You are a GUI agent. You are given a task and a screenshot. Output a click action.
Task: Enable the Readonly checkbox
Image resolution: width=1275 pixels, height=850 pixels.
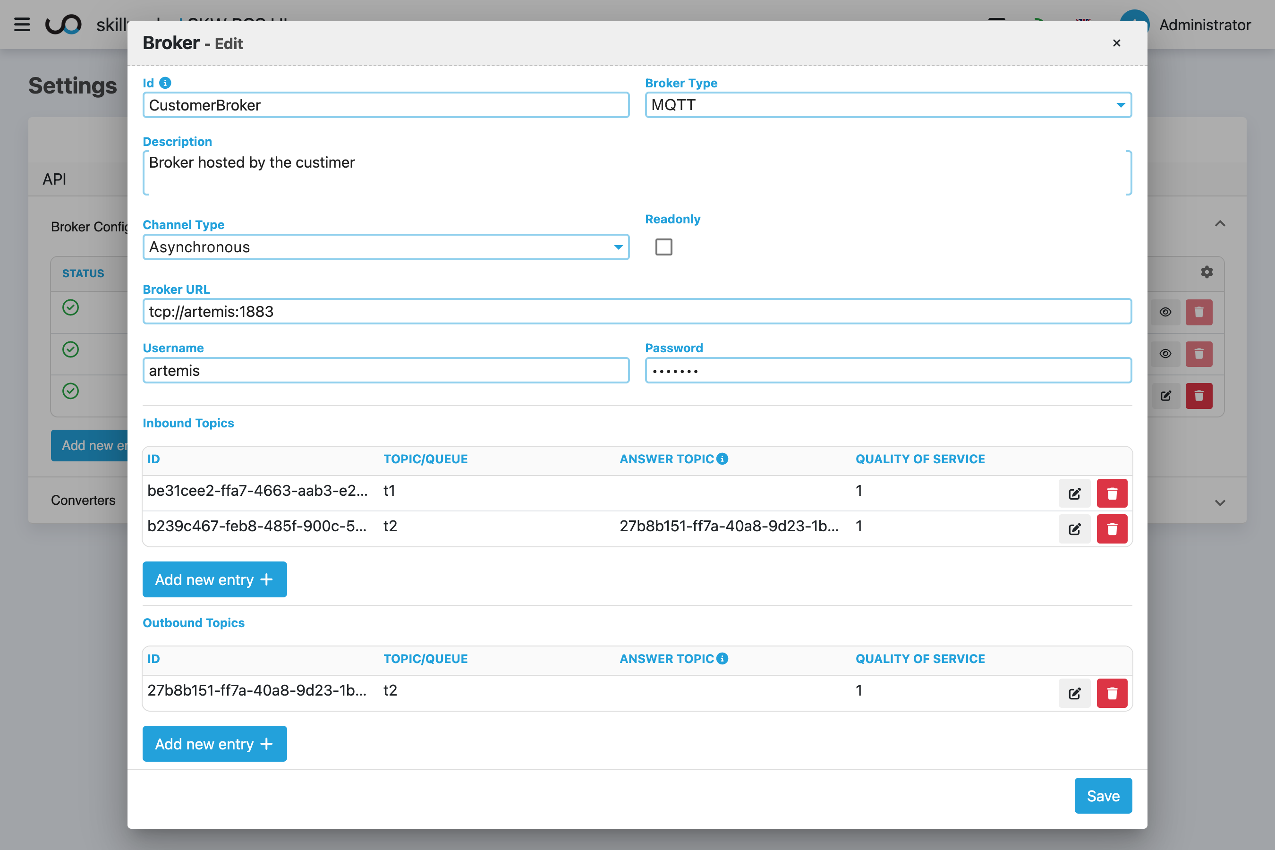point(663,246)
